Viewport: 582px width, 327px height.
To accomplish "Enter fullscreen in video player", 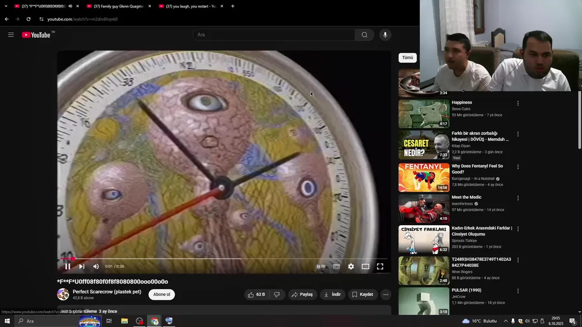I will pos(380,267).
